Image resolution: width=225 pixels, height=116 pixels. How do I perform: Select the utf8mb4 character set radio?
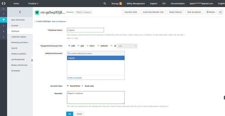click(x=98, y=45)
